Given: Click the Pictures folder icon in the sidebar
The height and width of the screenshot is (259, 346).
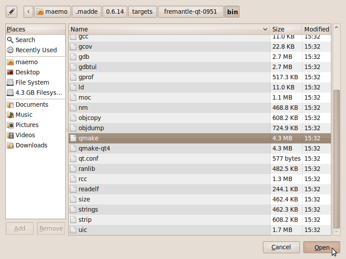Looking at the screenshot, I should point(10,125).
